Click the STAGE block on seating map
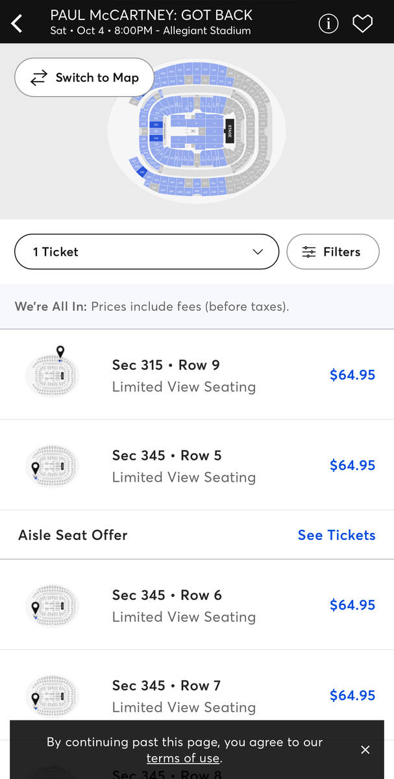 [229, 130]
